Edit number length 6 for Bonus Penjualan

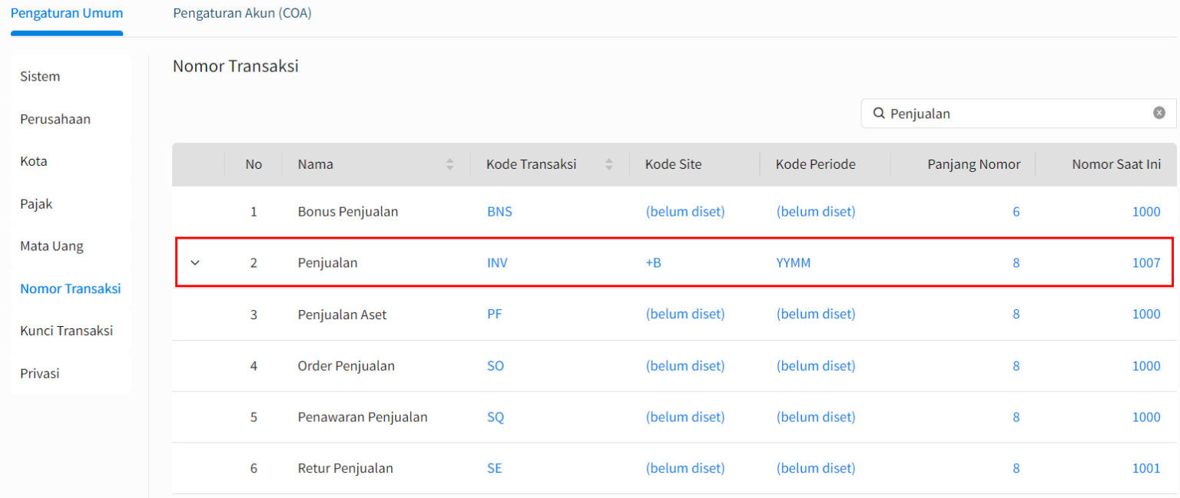[1016, 211]
